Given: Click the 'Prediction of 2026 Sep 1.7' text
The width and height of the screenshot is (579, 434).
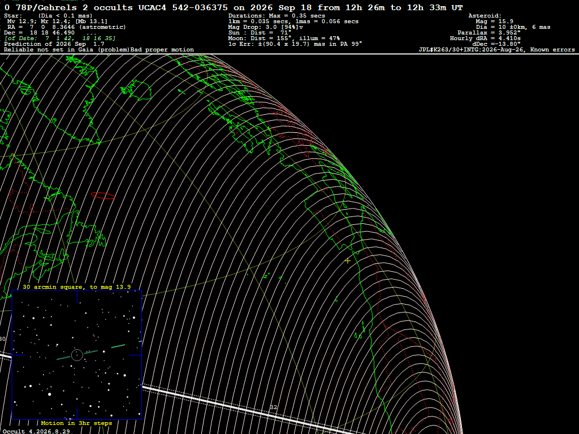Looking at the screenshot, I should pyautogui.click(x=54, y=44).
